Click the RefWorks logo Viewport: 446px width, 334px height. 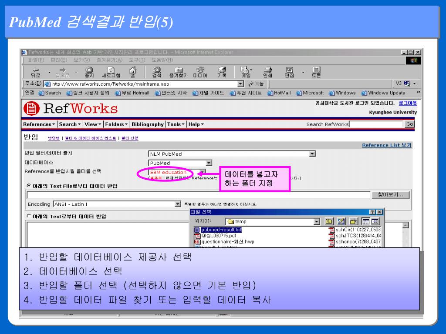tap(71, 108)
